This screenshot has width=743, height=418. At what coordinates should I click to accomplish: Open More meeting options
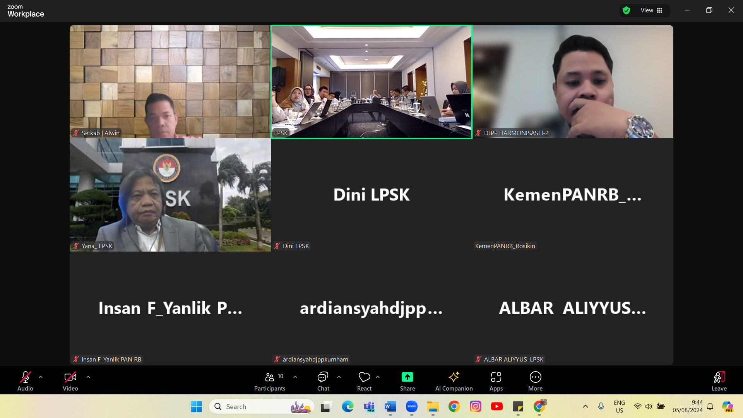536,381
